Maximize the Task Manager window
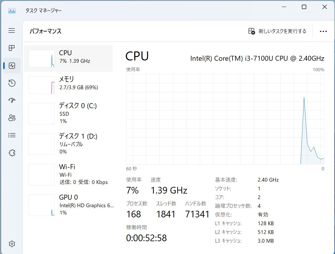Screen dimensions: 335x254 click(x=304, y=7)
